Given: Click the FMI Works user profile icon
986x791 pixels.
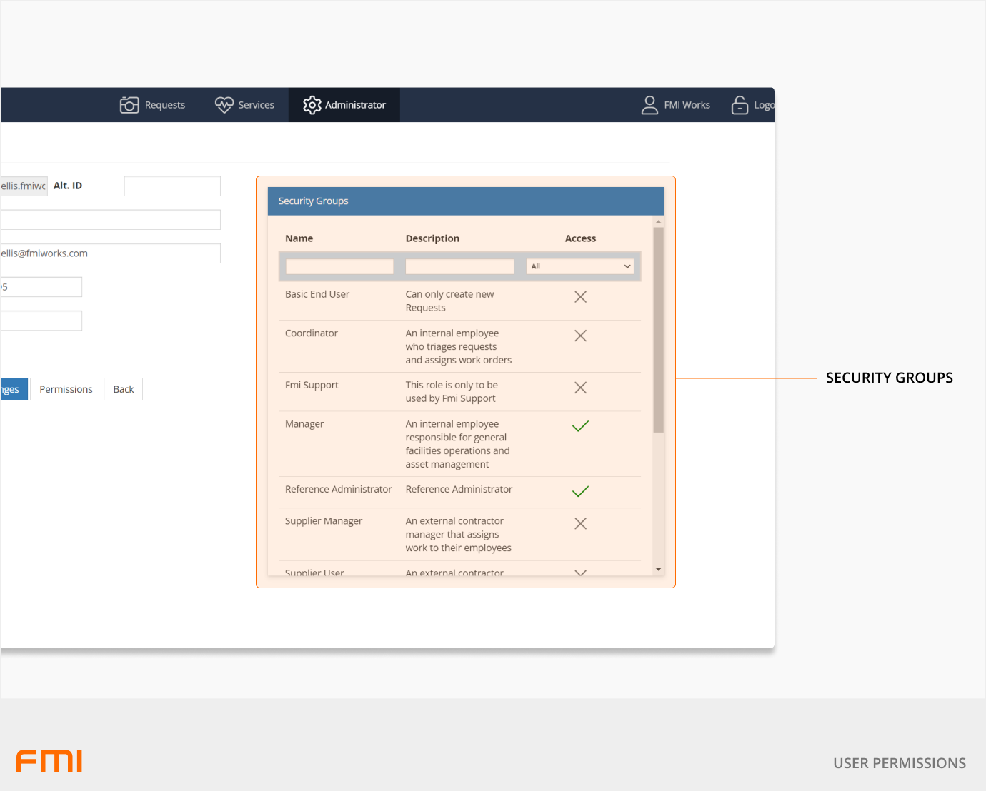Looking at the screenshot, I should (649, 105).
